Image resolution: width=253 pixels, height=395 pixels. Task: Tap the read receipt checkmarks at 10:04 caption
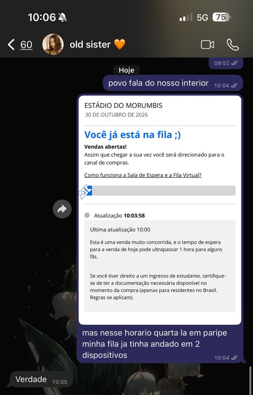234,358
